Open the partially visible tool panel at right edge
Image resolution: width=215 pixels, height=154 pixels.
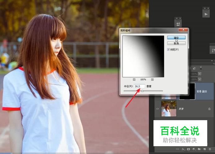coord(213,50)
